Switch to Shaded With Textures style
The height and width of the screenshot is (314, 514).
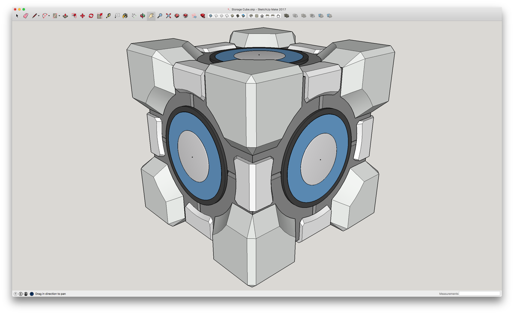tap(238, 16)
